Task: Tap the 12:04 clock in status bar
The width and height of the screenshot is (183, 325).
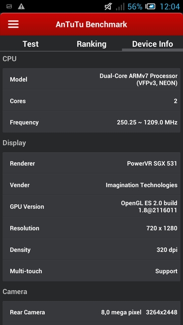Action: click(170, 7)
